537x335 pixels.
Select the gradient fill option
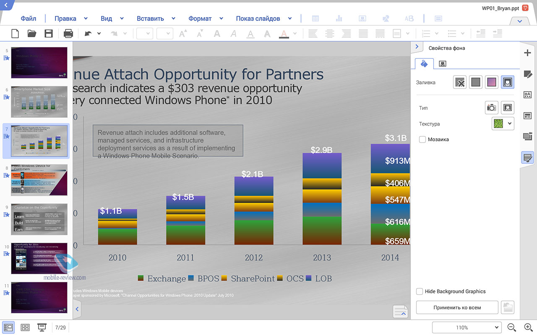pyautogui.click(x=492, y=82)
